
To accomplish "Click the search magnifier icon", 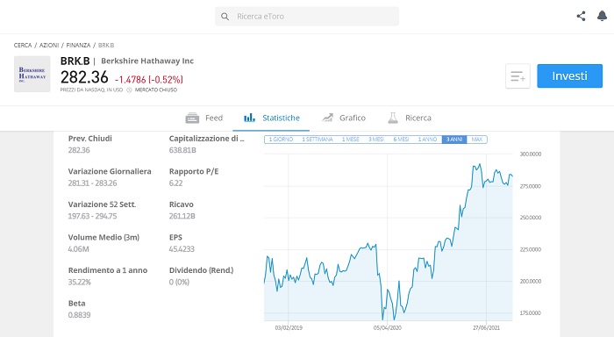I will [225, 17].
